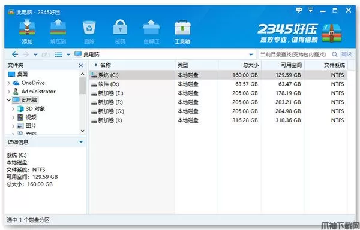Select 3D 对象 folder in tree
360x230 pixels.
[x=35, y=109]
